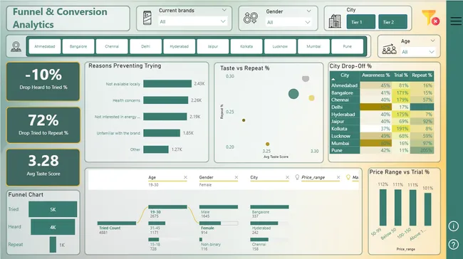The height and width of the screenshot is (259, 463).
Task: Click the Not available locally bar
Action: coord(167,84)
